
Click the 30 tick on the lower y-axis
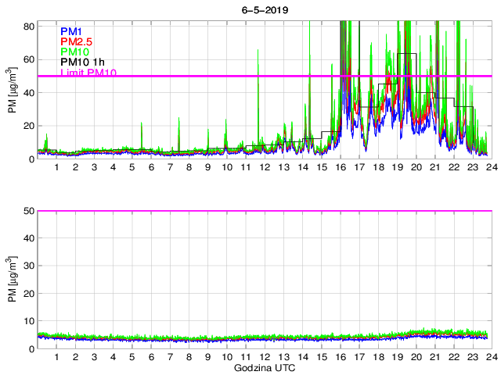[28, 266]
